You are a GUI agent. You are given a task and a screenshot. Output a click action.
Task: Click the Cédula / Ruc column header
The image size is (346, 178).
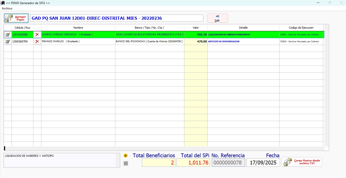click(x=23, y=28)
